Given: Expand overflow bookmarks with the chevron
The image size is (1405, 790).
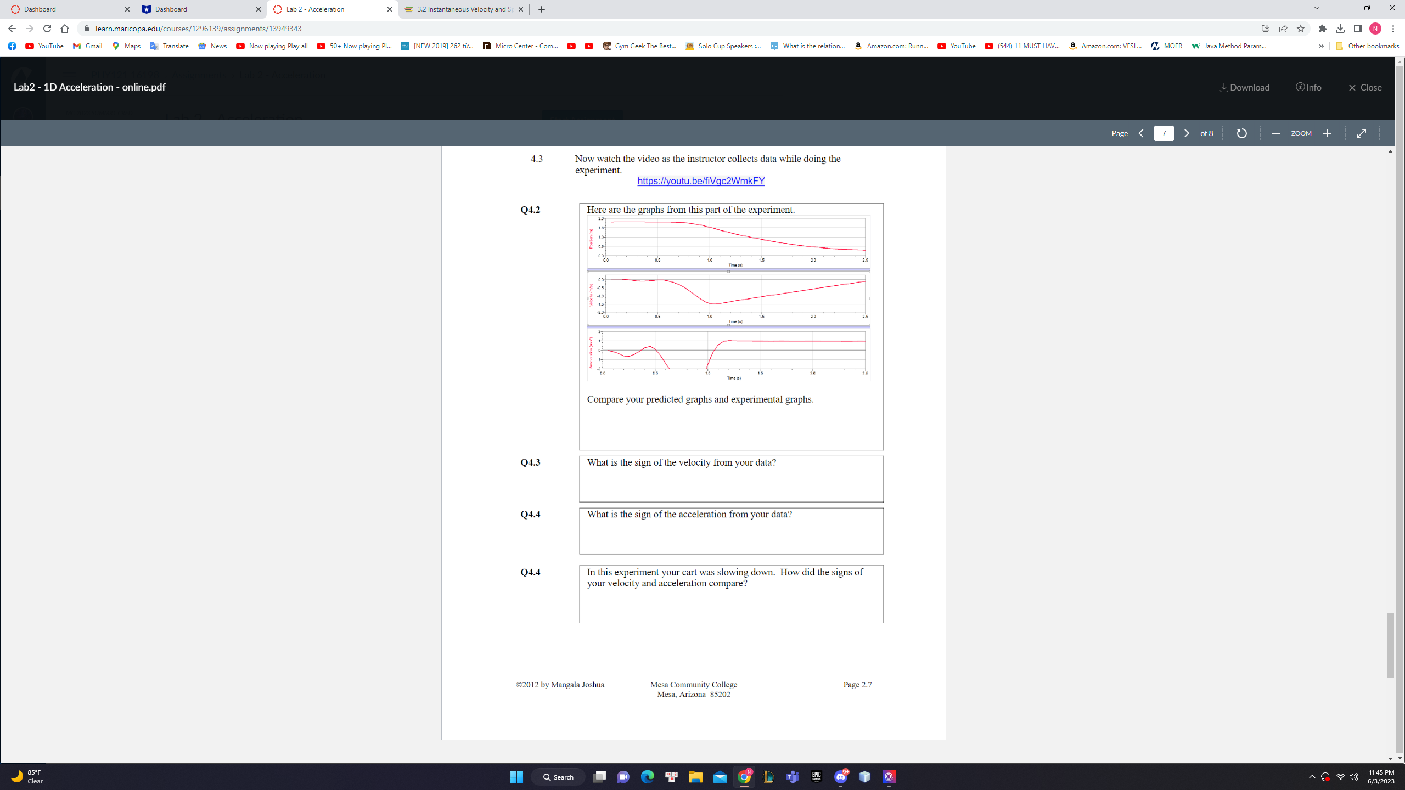Looking at the screenshot, I should [1322, 46].
